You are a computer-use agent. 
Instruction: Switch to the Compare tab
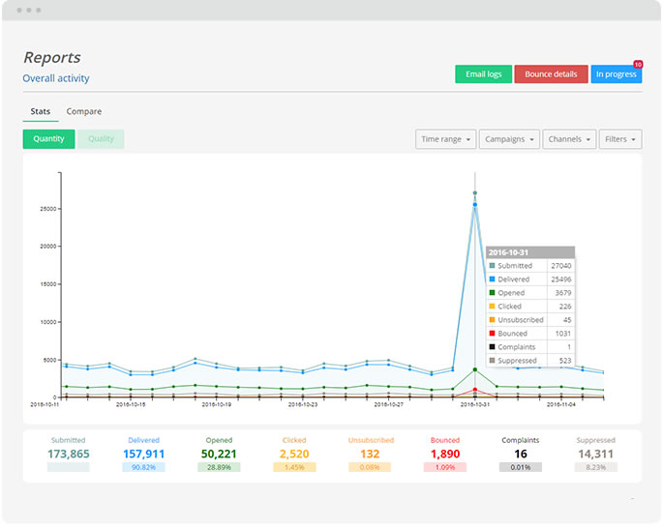(84, 112)
